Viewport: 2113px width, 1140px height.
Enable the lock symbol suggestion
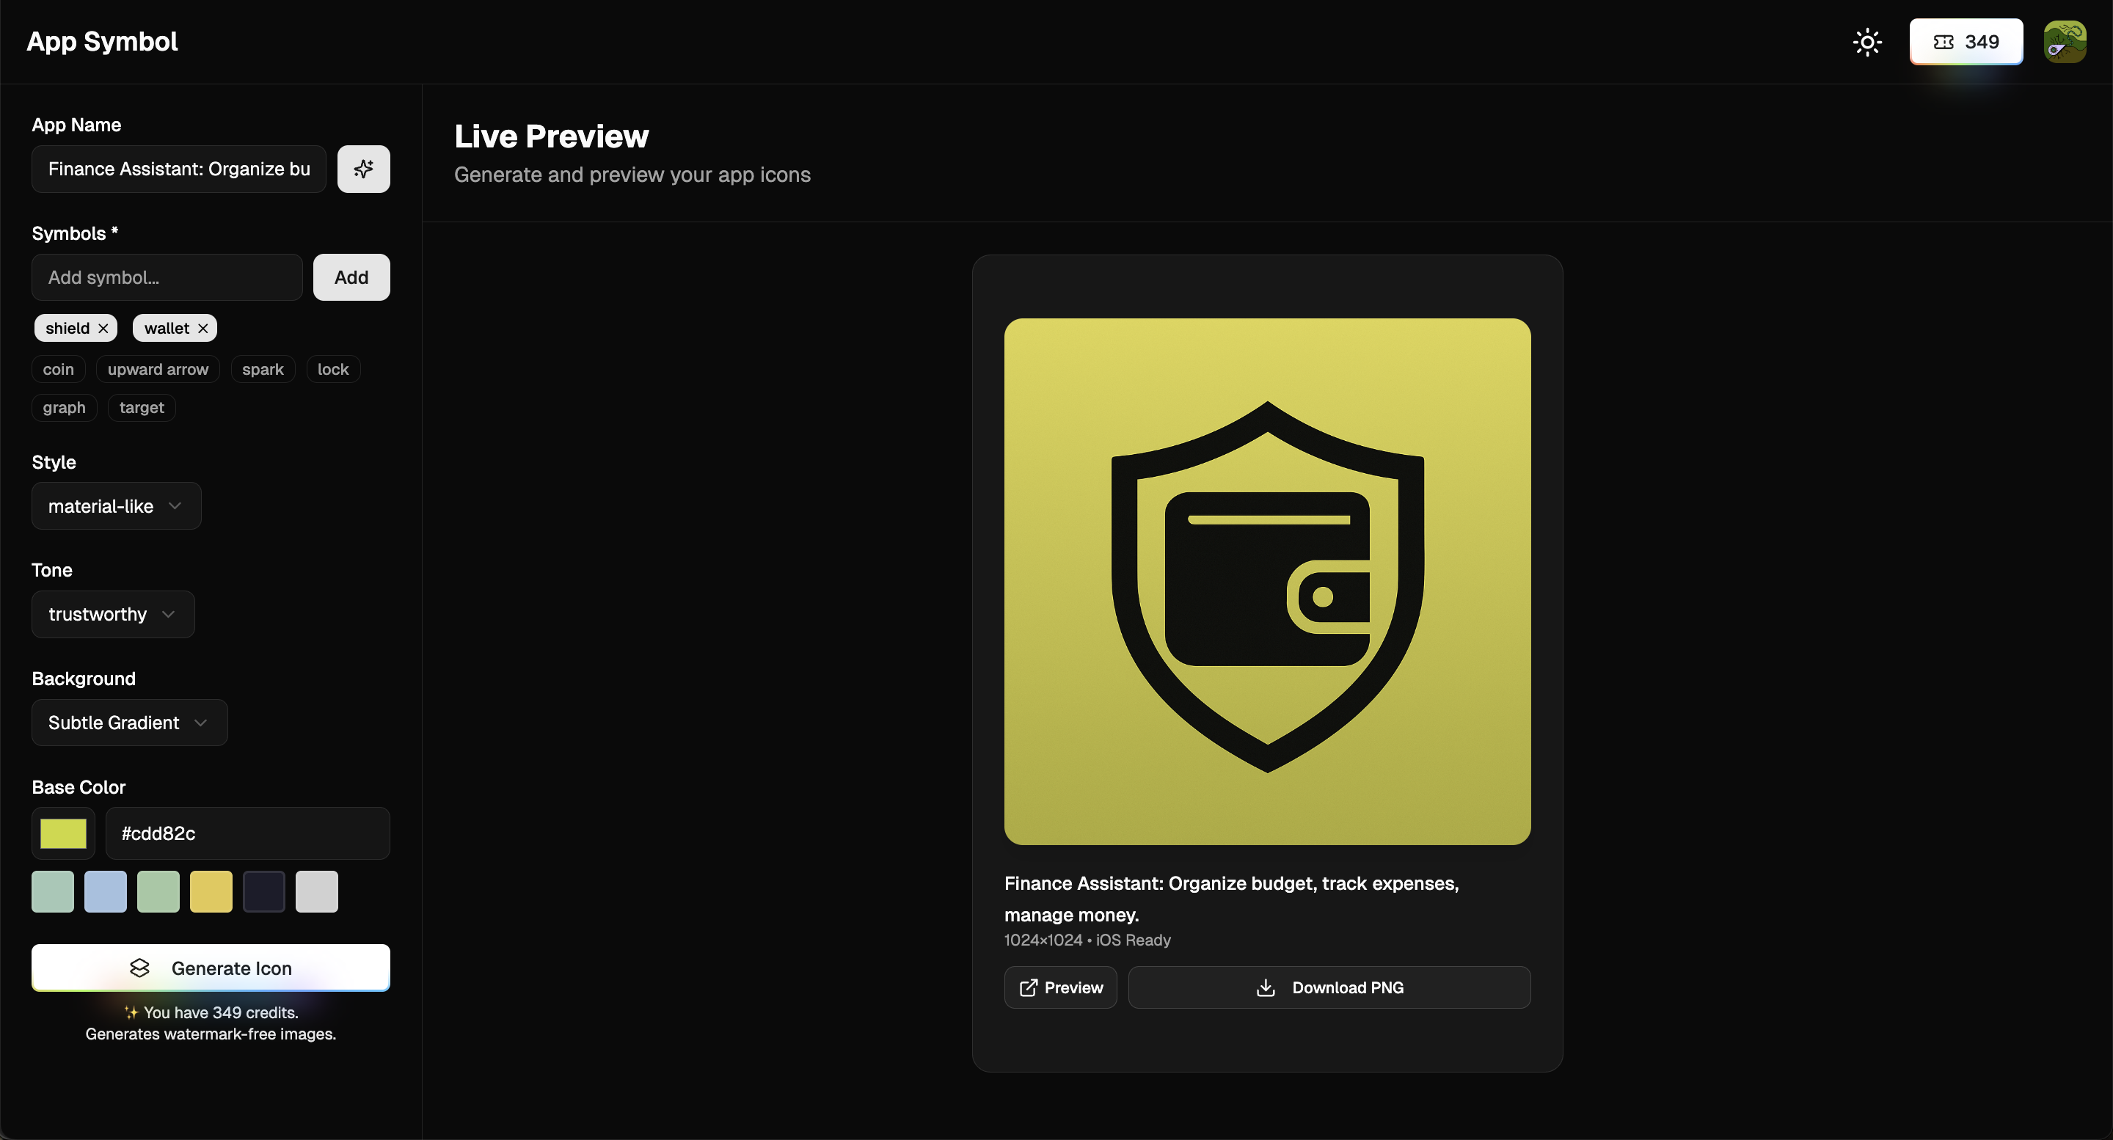[333, 369]
